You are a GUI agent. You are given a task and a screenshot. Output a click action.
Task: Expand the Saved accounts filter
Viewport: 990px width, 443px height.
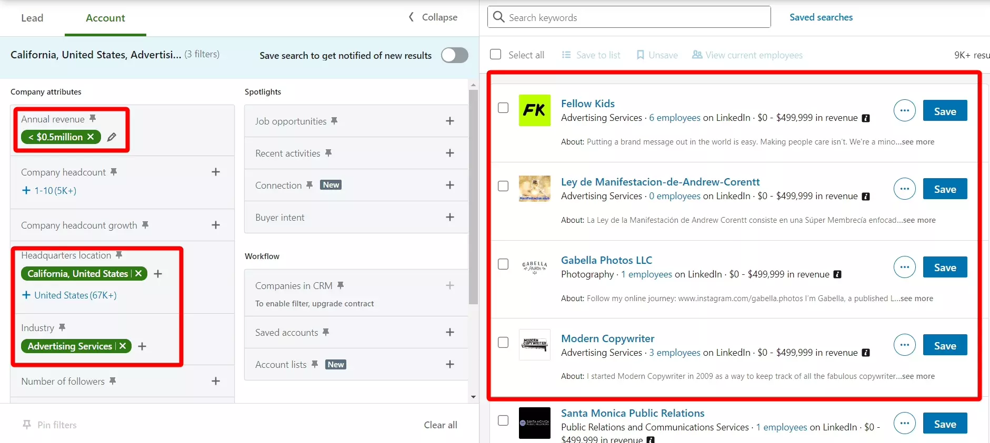click(450, 332)
